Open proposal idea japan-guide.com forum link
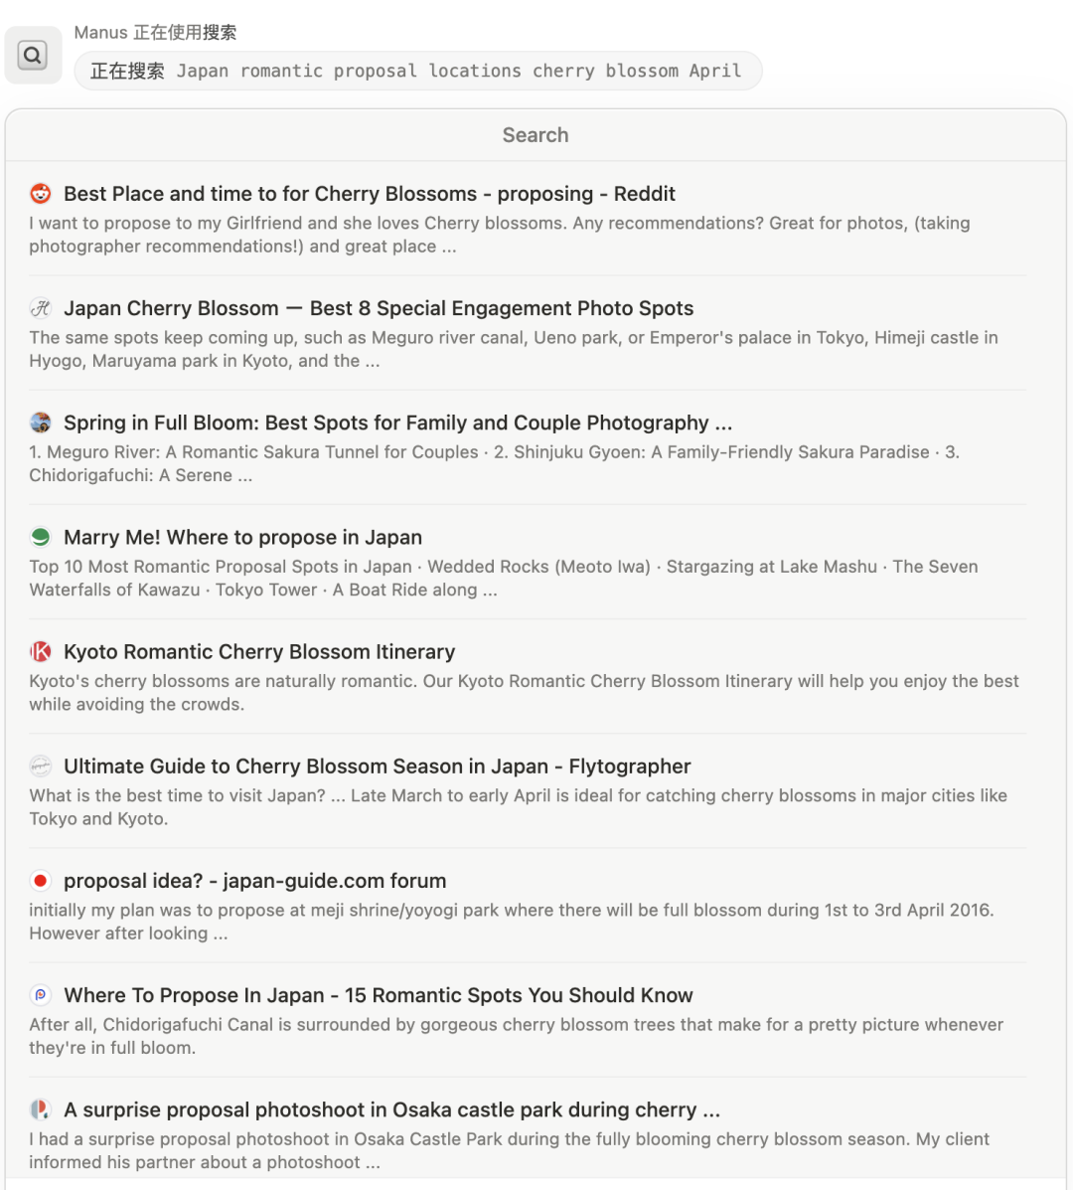The width and height of the screenshot is (1073, 1190). (x=254, y=880)
